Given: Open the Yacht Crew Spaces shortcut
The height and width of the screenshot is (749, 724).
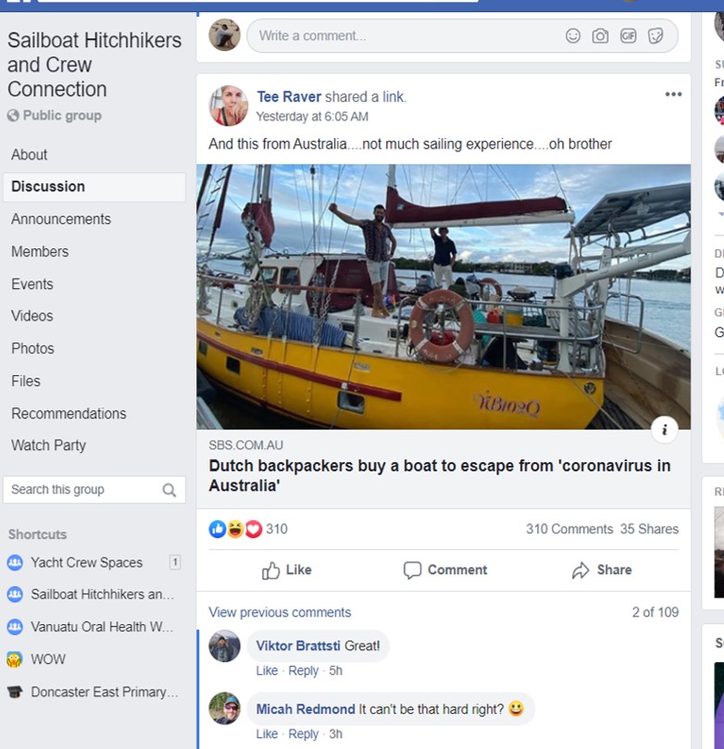Looking at the screenshot, I should tap(86, 563).
